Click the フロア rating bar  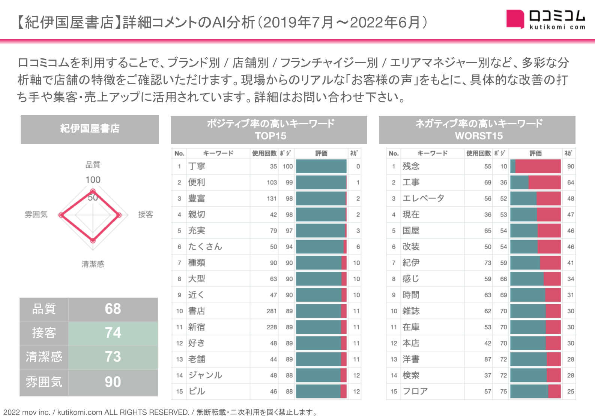tap(536, 392)
